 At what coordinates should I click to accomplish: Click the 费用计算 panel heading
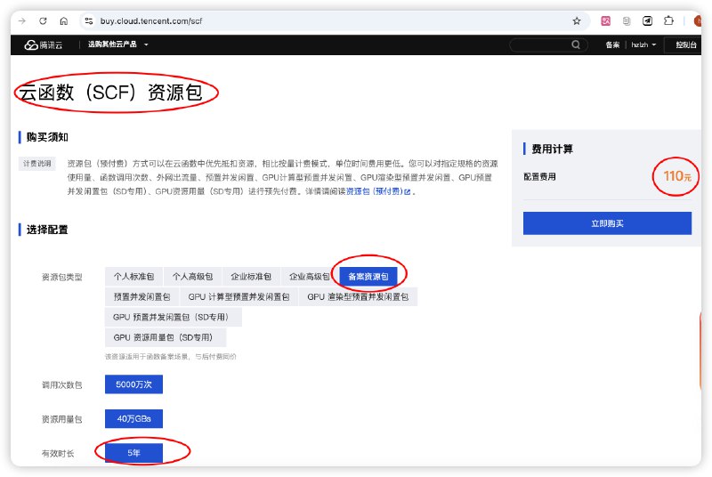[552, 149]
